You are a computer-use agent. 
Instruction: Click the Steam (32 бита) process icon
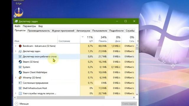(20, 62)
